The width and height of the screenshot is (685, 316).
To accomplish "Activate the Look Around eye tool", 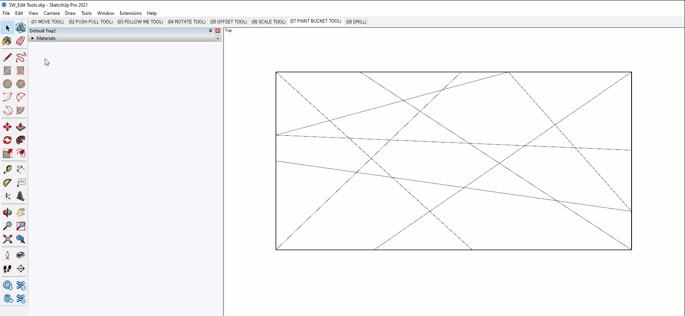I will click(21, 256).
